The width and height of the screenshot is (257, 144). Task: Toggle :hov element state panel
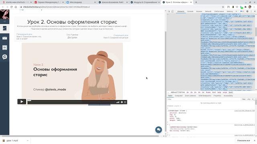(244, 99)
